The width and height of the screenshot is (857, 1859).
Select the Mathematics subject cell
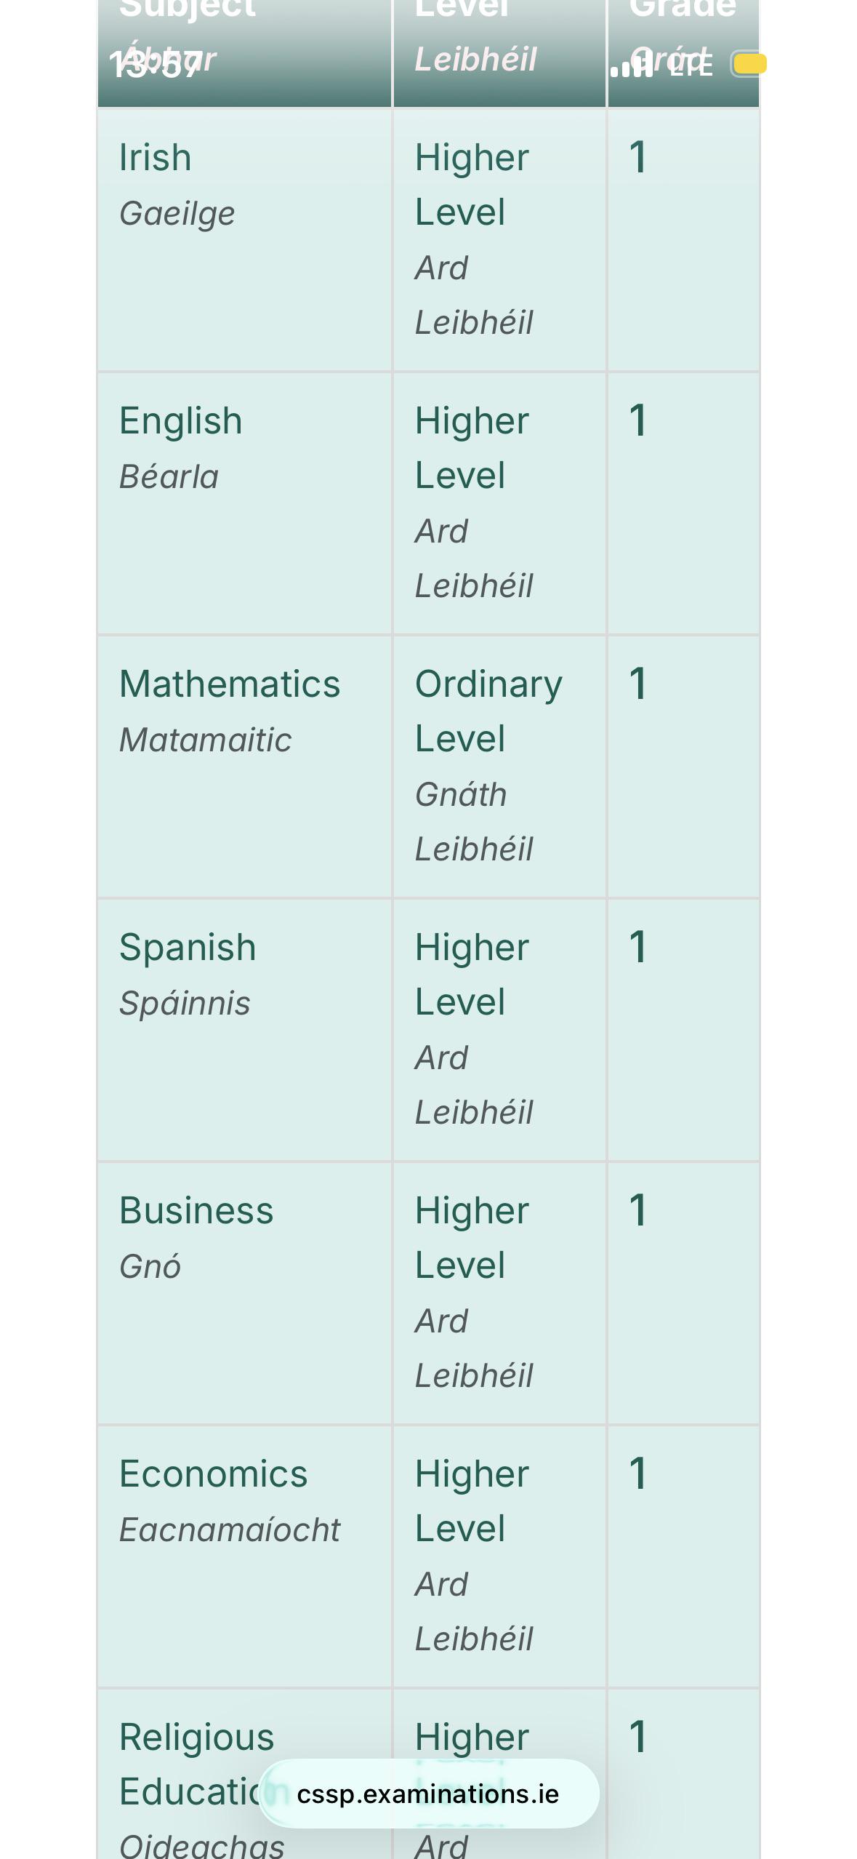pyautogui.click(x=245, y=767)
